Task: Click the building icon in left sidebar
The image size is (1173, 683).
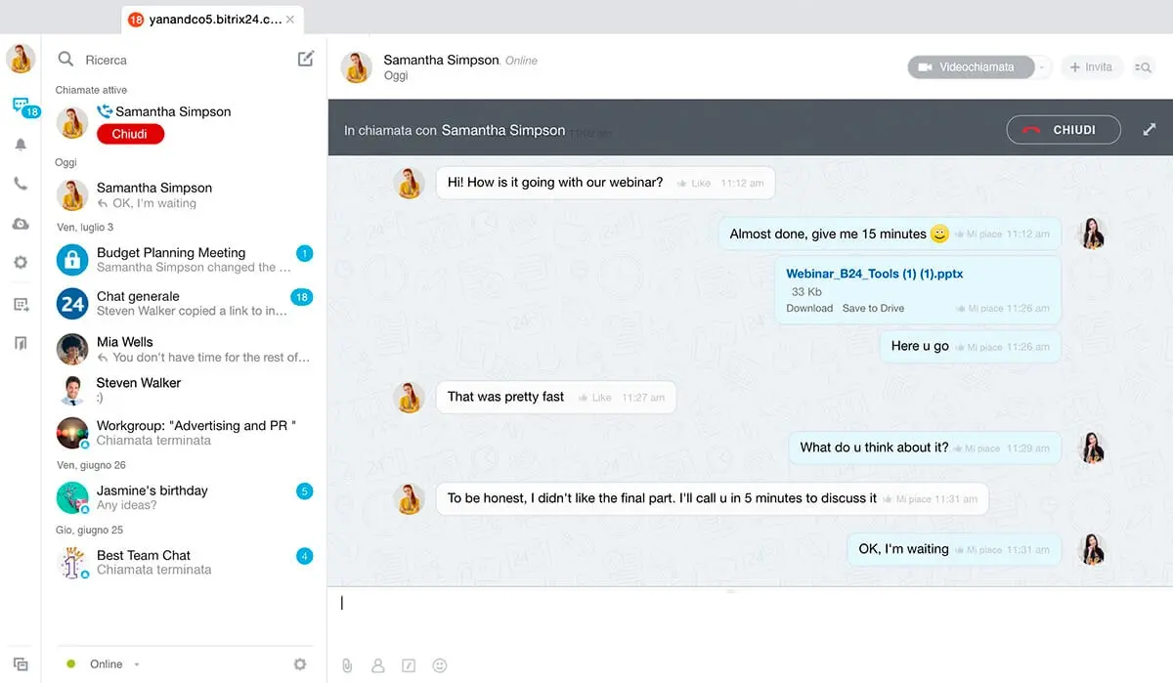Action: pos(21,343)
